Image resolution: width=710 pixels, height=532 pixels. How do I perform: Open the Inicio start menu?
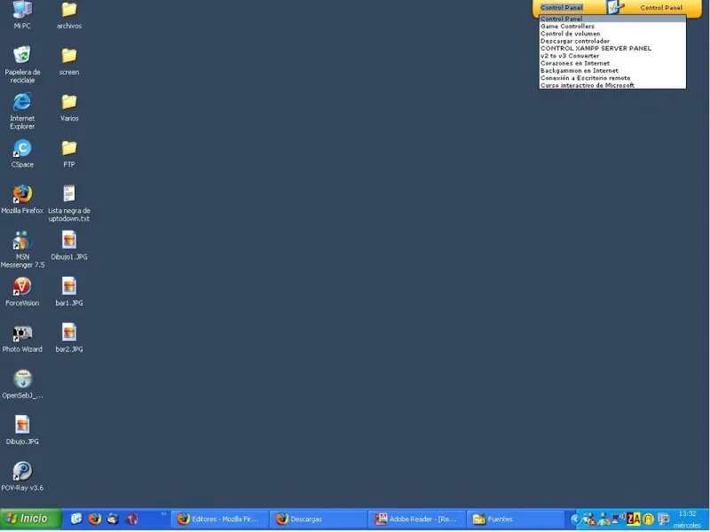click(x=30, y=519)
